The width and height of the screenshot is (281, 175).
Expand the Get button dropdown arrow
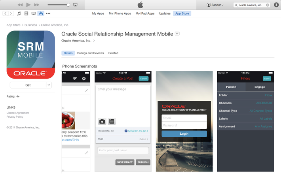click(x=49, y=85)
